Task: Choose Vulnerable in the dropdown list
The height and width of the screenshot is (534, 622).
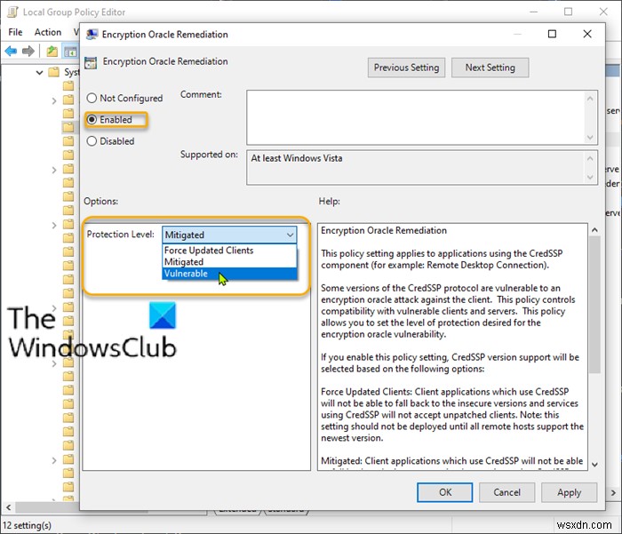Action: click(x=229, y=274)
